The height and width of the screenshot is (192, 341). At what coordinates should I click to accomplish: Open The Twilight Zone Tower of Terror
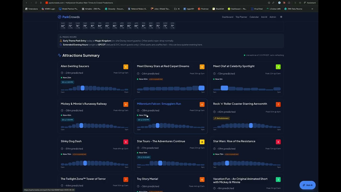click(x=83, y=179)
